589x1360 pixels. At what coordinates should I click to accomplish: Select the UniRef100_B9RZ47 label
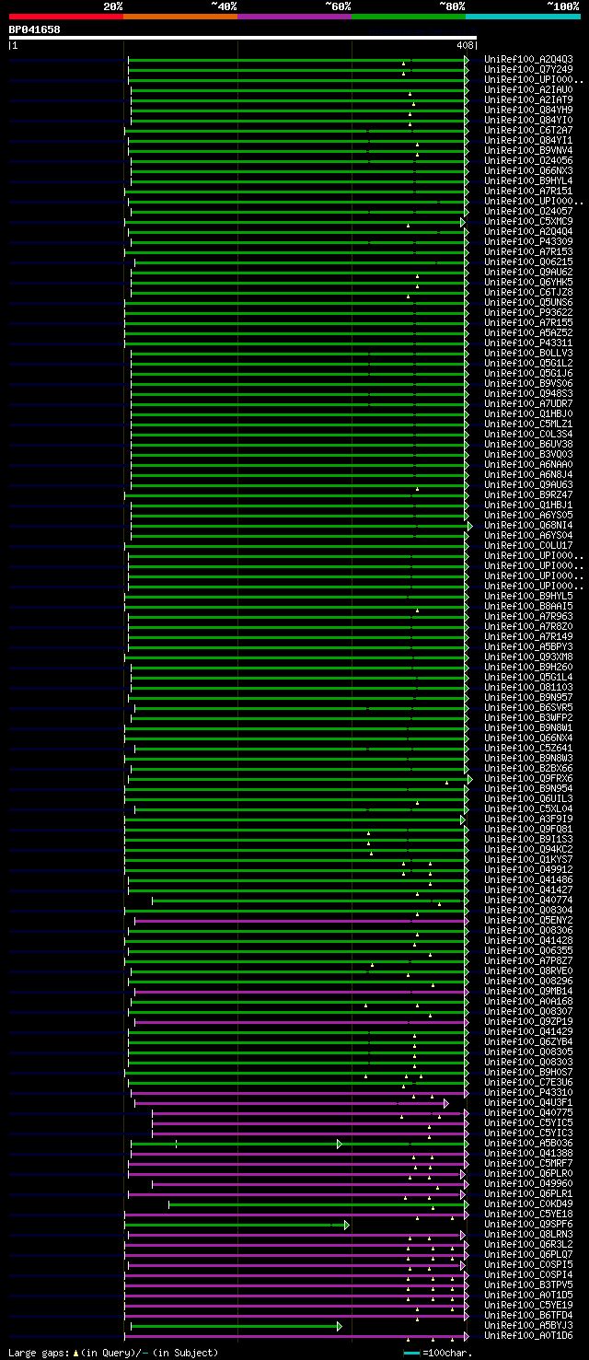[x=528, y=494]
